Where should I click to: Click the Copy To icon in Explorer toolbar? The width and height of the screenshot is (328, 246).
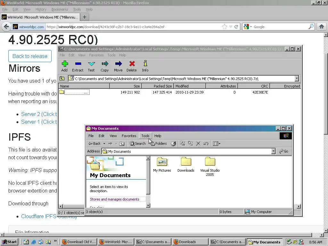tap(191, 143)
